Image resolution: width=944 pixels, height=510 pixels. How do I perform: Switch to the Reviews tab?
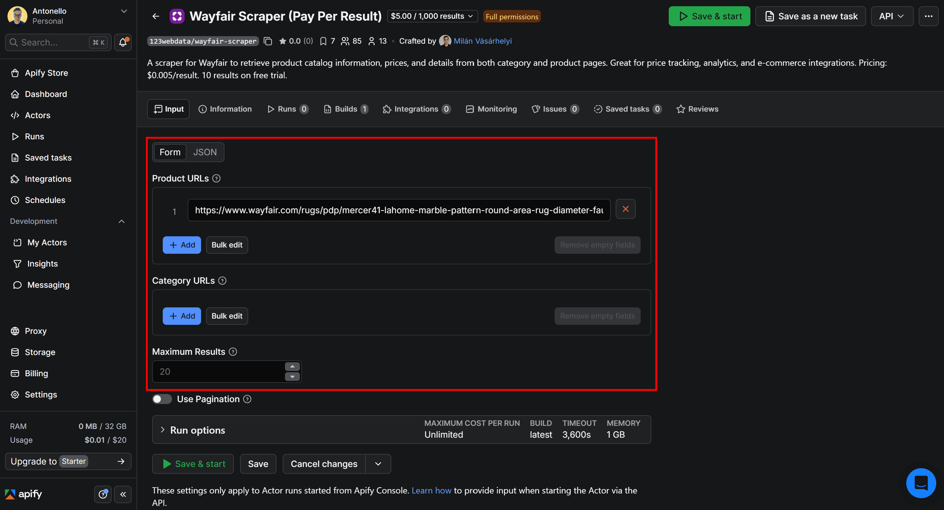[x=697, y=109]
